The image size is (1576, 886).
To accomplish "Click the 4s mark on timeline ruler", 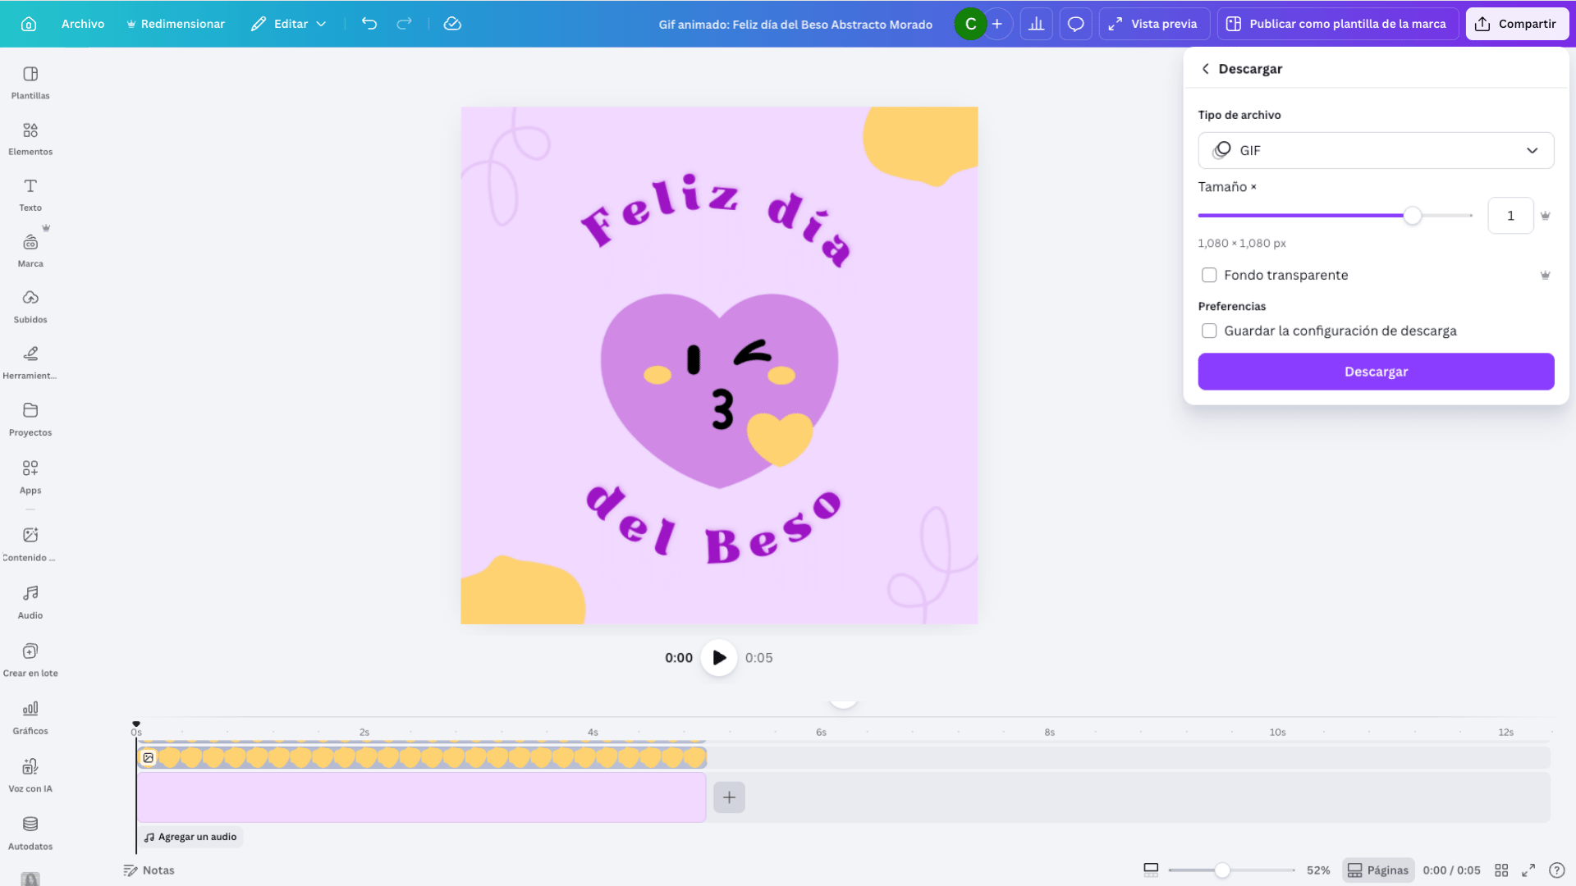I will click(x=593, y=732).
